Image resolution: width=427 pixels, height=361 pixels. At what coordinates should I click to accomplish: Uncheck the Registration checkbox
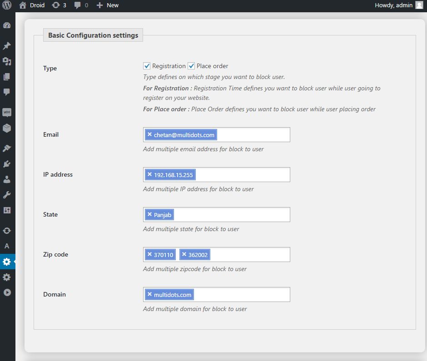[x=147, y=66]
